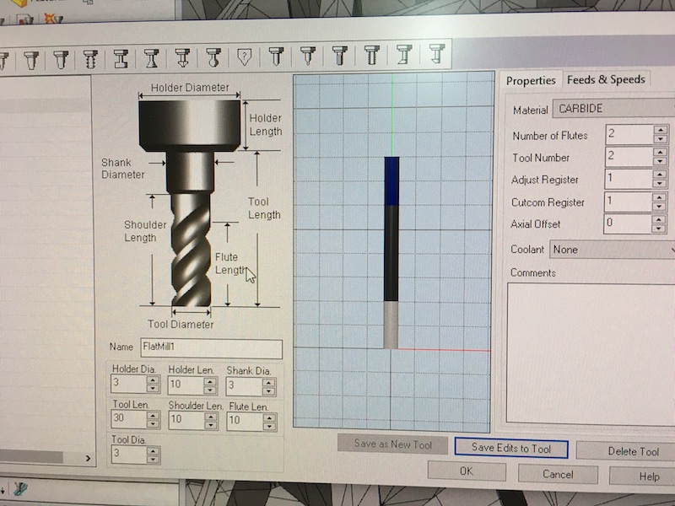Select the lollipop mill tool icon
Image resolution: width=675 pixels, height=506 pixels.
click(213, 57)
